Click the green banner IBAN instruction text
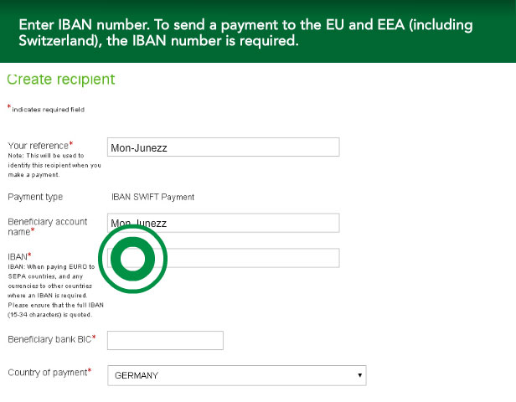 pos(245,33)
